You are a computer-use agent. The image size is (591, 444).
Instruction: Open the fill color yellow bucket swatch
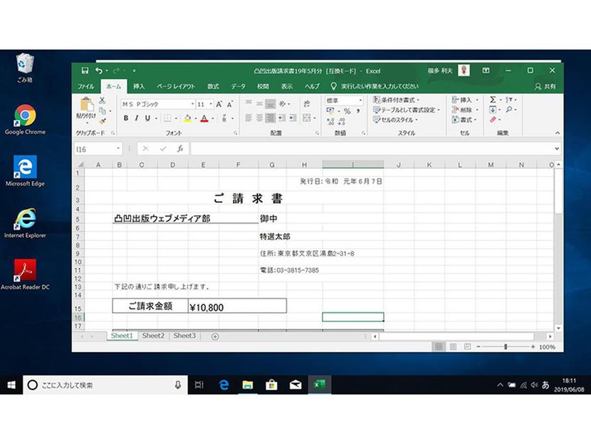[x=187, y=118]
